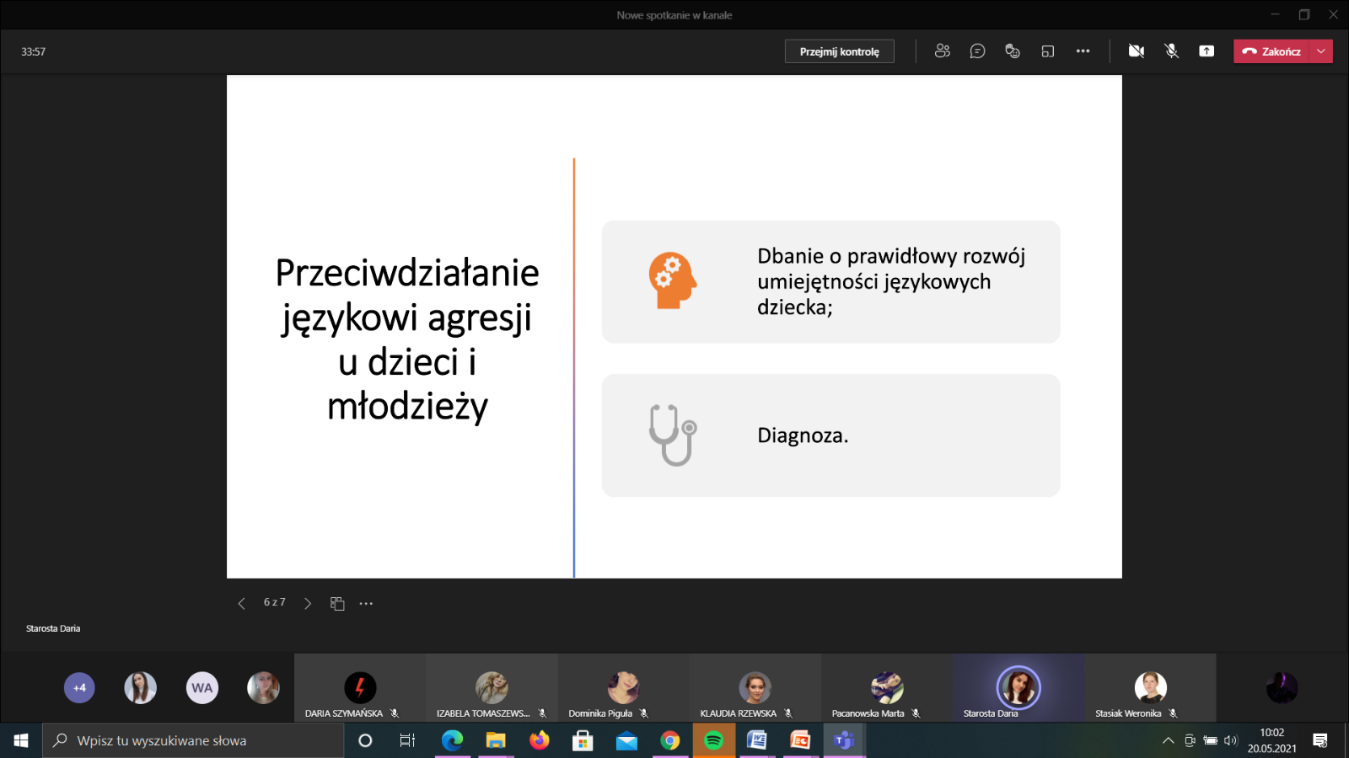This screenshot has width=1349, height=758.
Task: Open more actions menu in toolbar
Action: click(1083, 51)
